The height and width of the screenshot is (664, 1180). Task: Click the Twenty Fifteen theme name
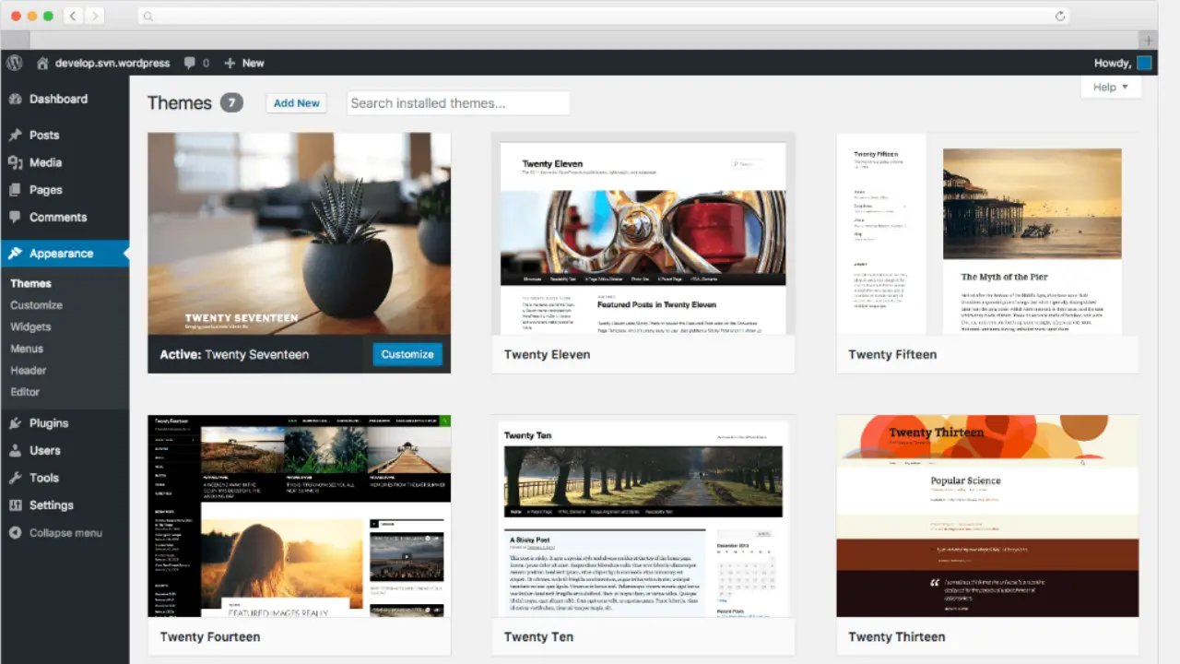click(x=892, y=354)
